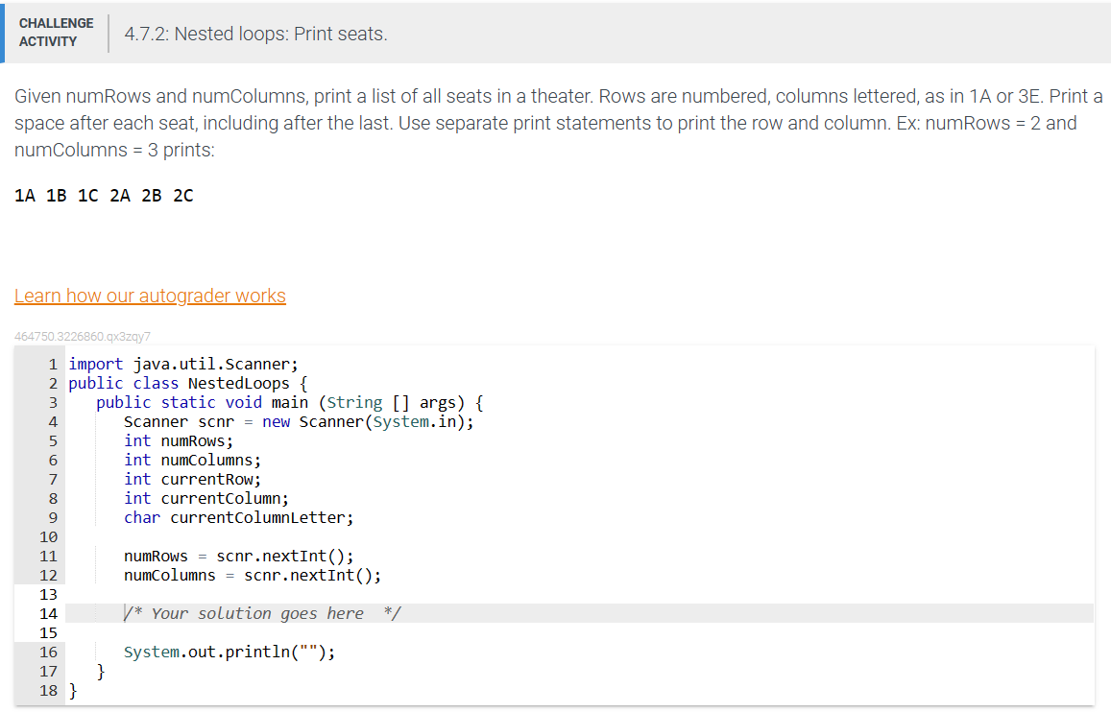Select the activity ID text 464750.3226860.qx3zqy7
This screenshot has width=1111, height=712.
[x=82, y=337]
